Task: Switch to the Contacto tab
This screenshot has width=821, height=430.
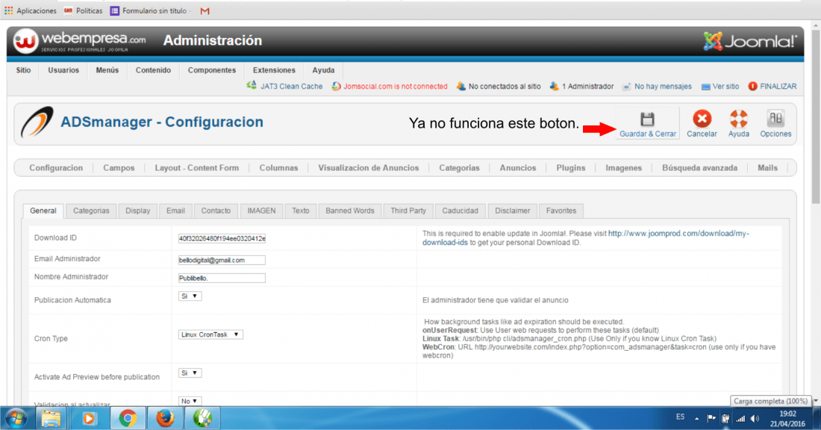Action: click(x=216, y=211)
